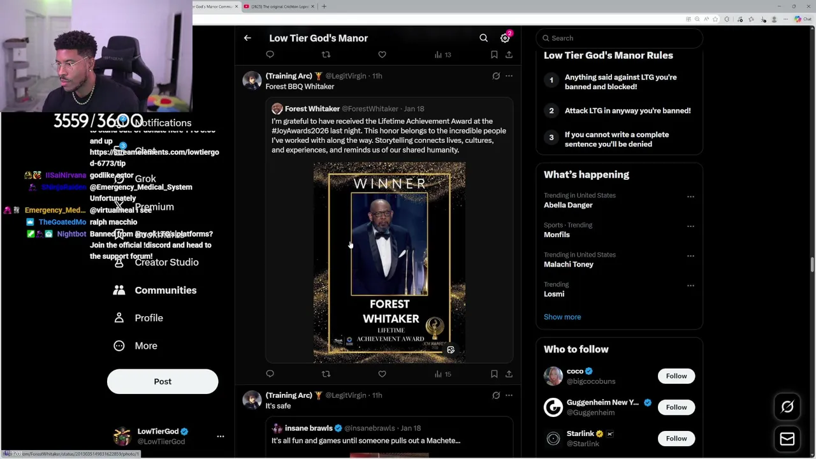Go back using the arrow beside community title

pyautogui.click(x=247, y=38)
